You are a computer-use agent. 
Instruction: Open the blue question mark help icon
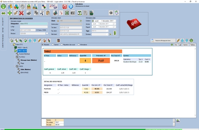(x=71, y=6)
